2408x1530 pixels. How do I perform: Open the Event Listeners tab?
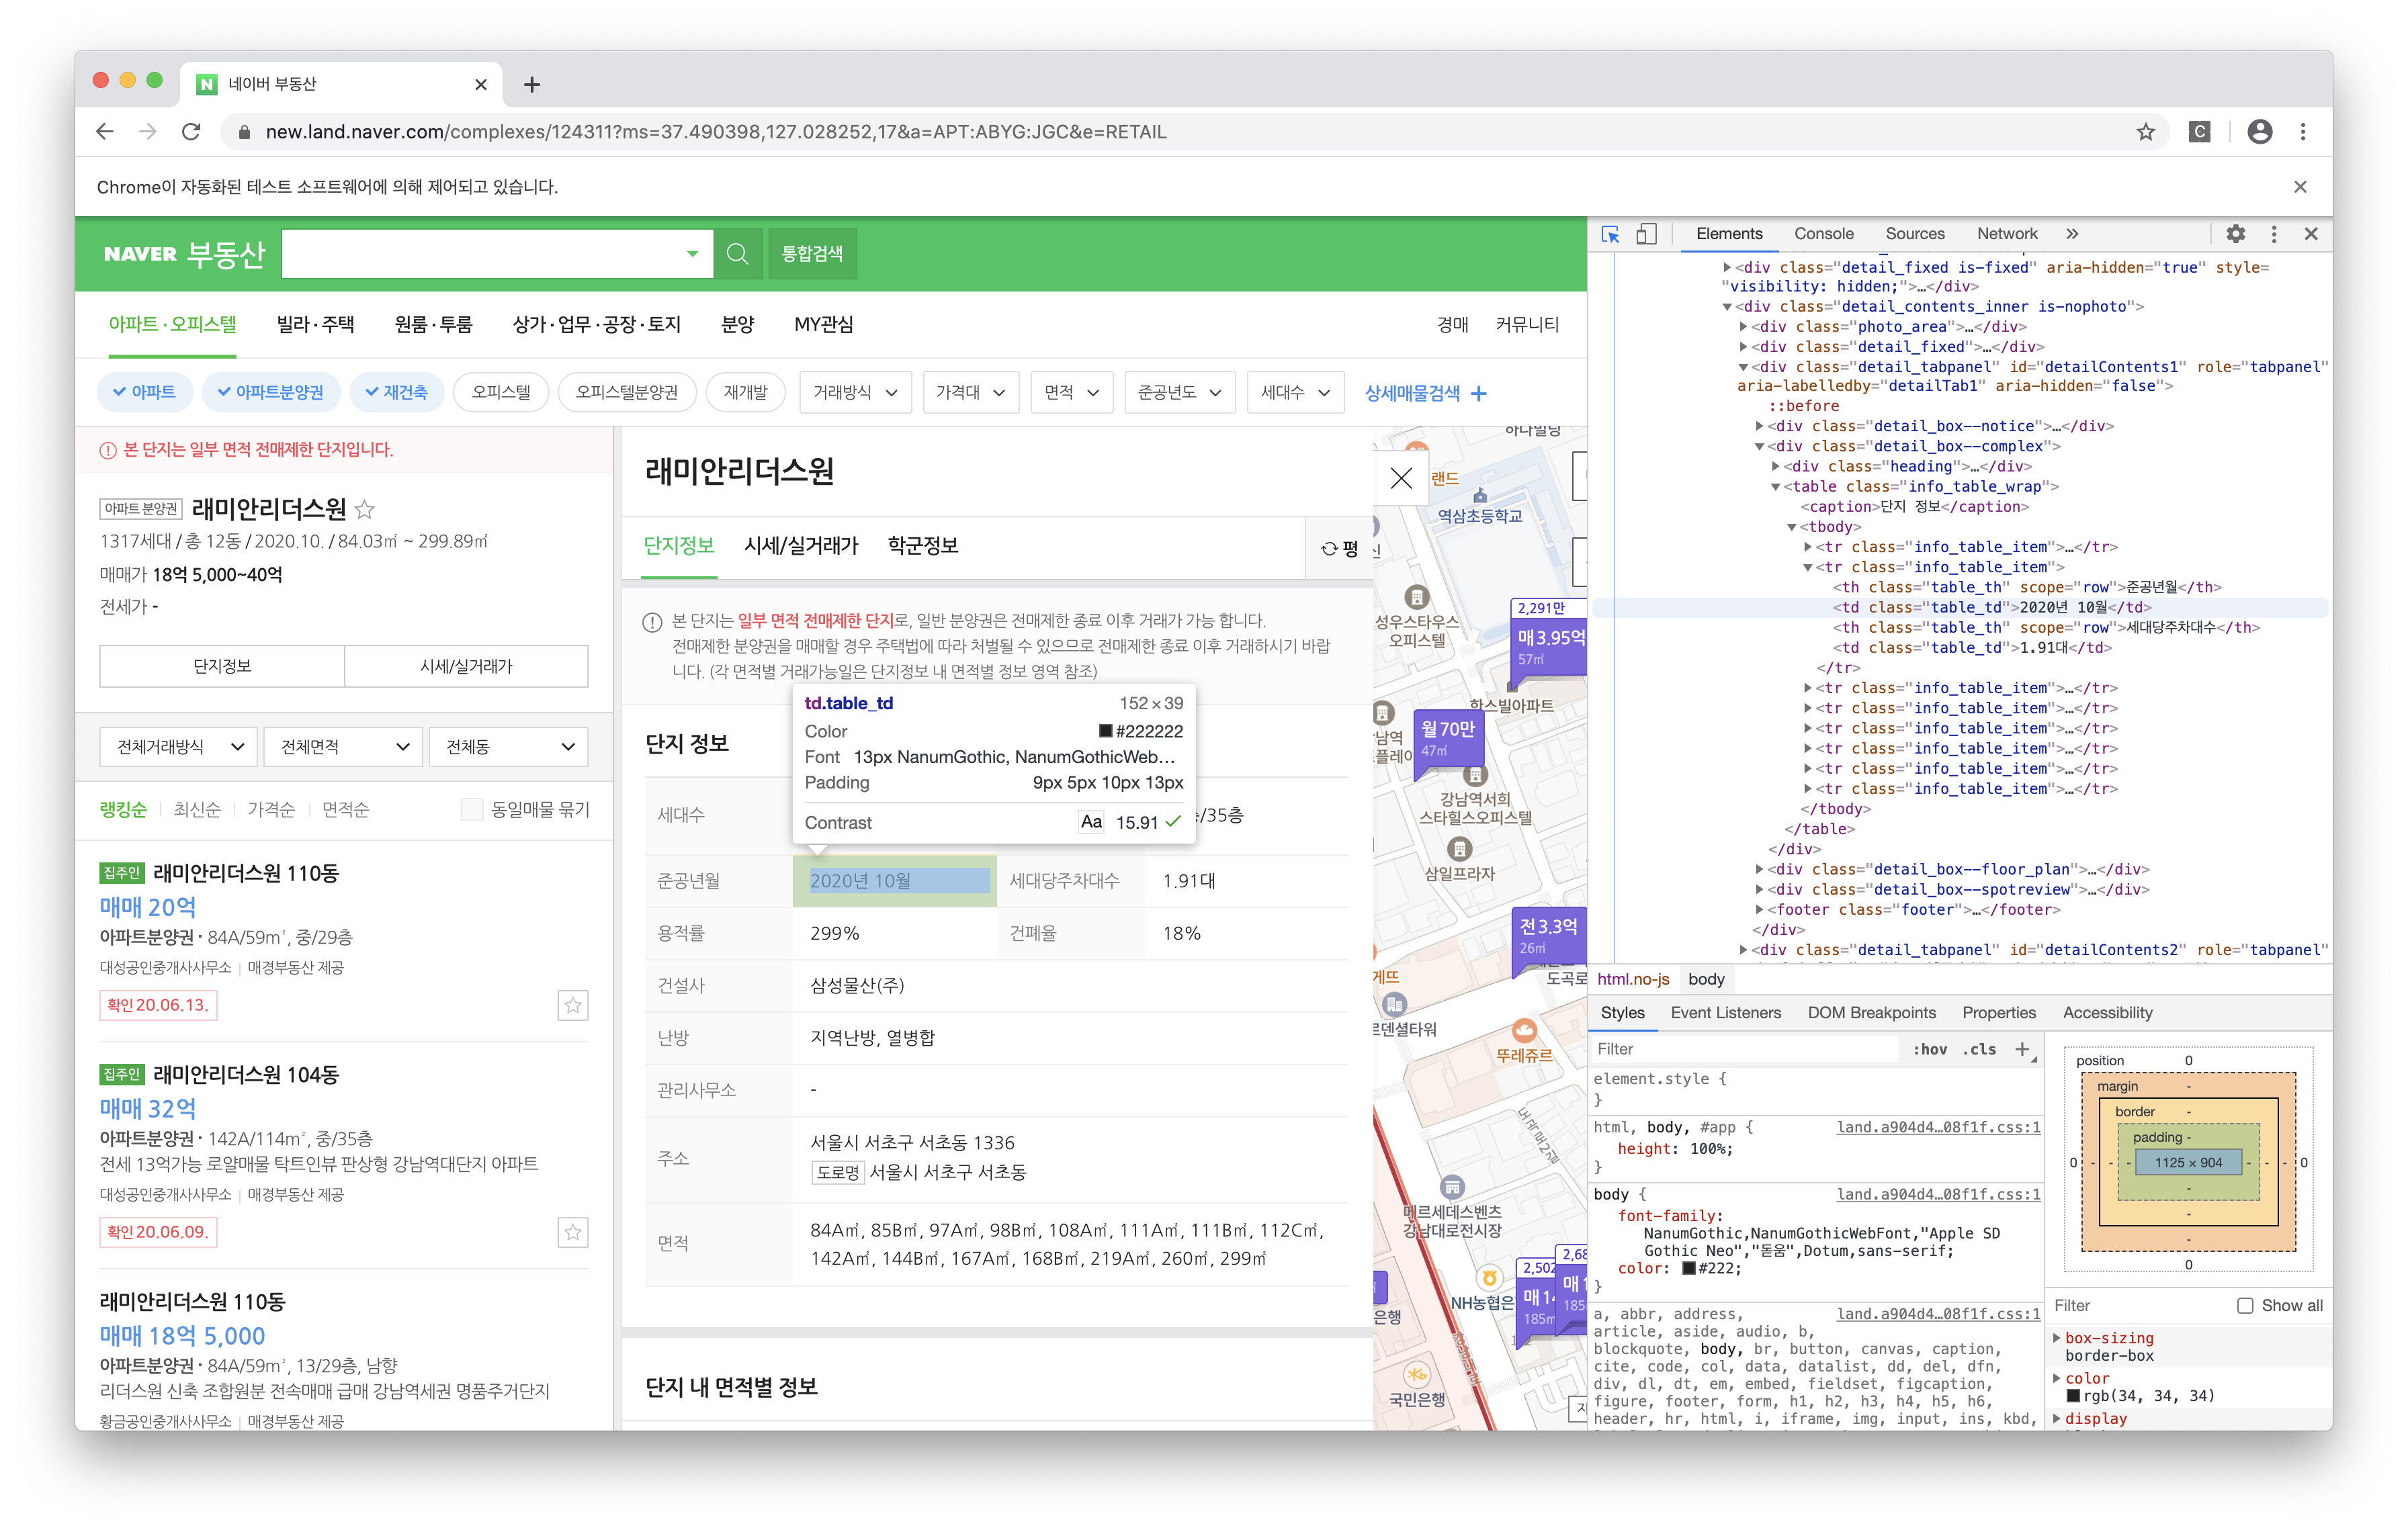point(1725,1012)
